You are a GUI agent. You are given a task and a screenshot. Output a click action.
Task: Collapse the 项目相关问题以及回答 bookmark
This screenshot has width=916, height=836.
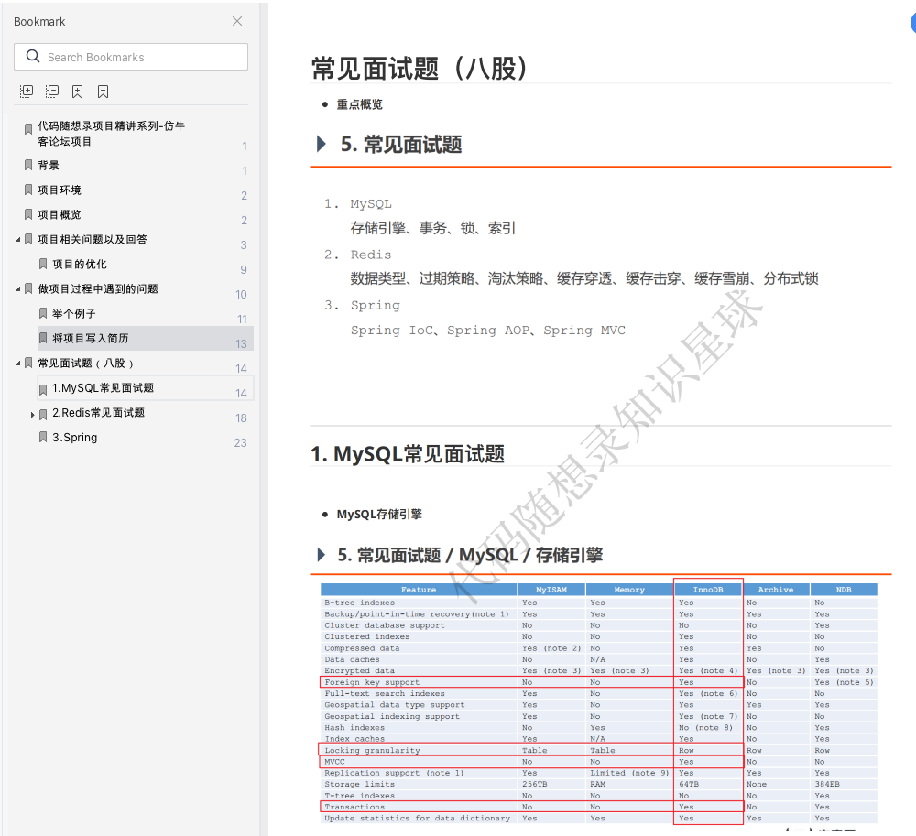[17, 239]
